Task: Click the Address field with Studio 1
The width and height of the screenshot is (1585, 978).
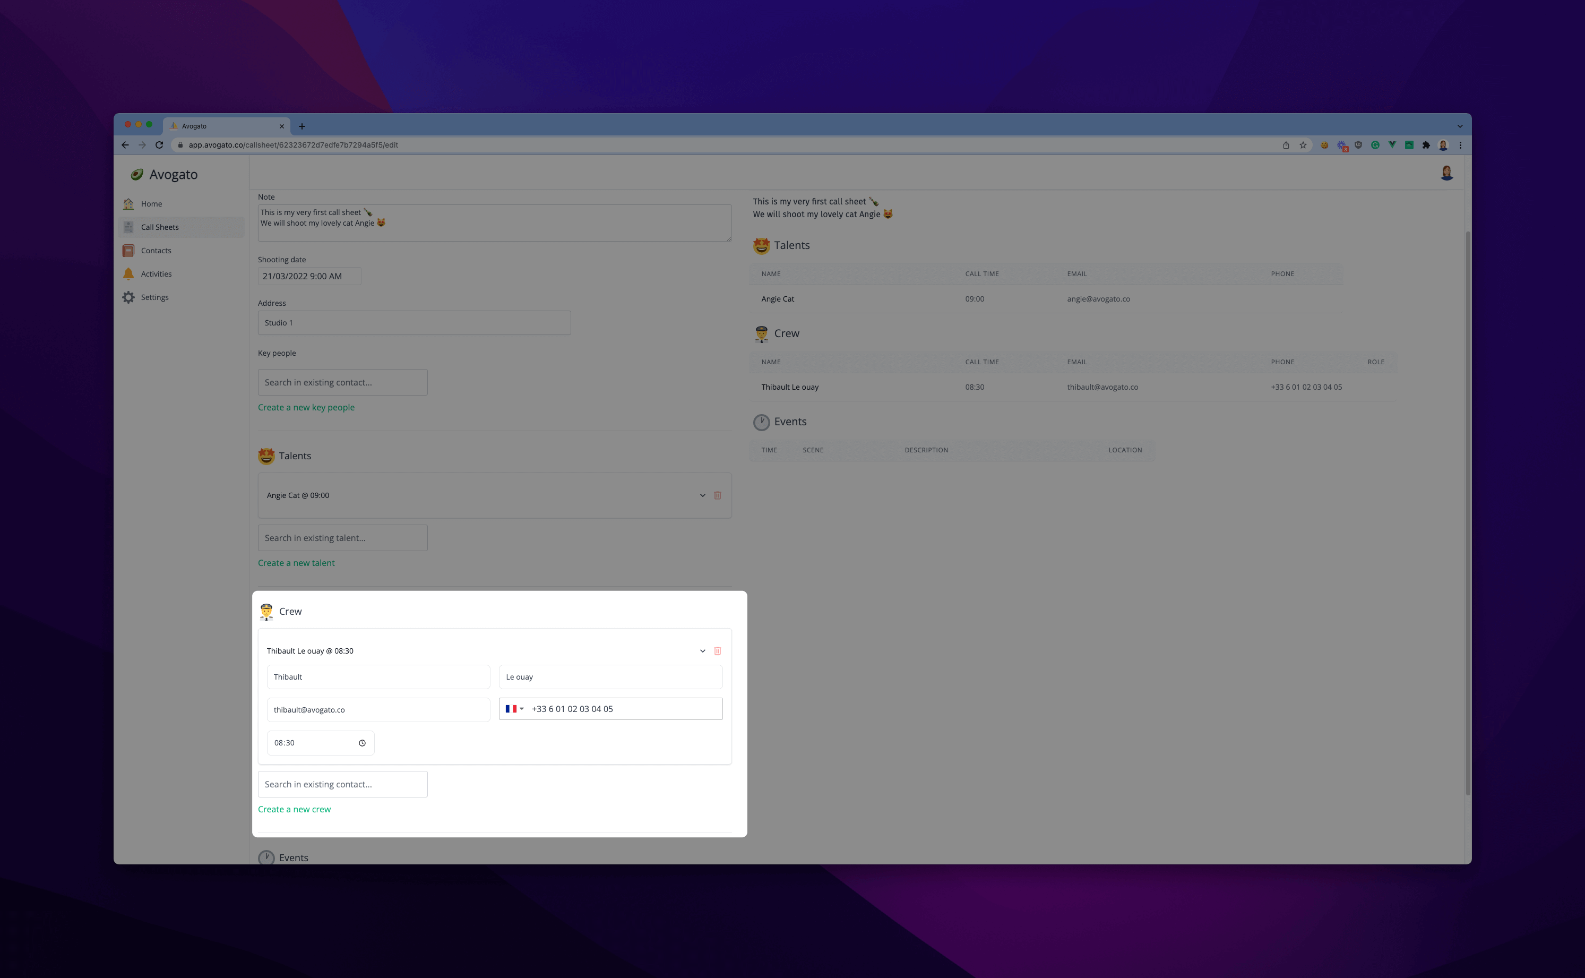Action: pos(414,323)
